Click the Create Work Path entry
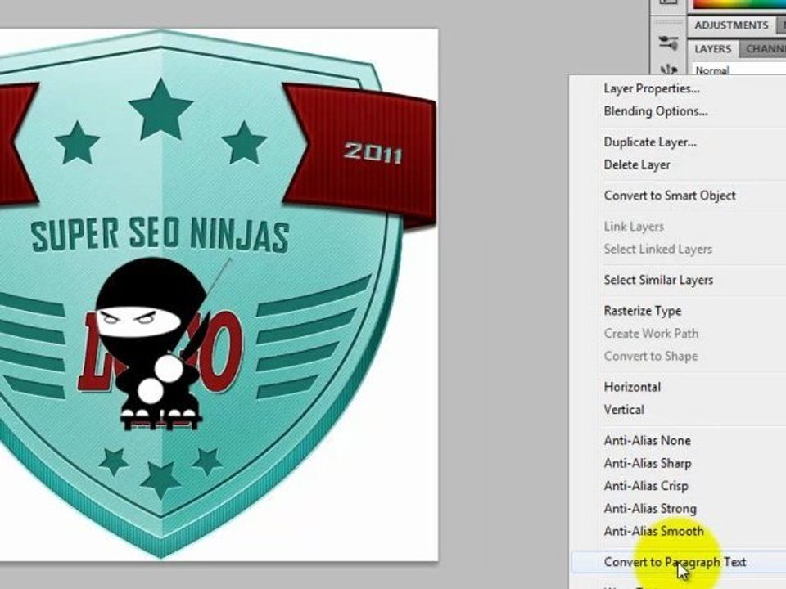The width and height of the screenshot is (786, 589). pyautogui.click(x=651, y=334)
